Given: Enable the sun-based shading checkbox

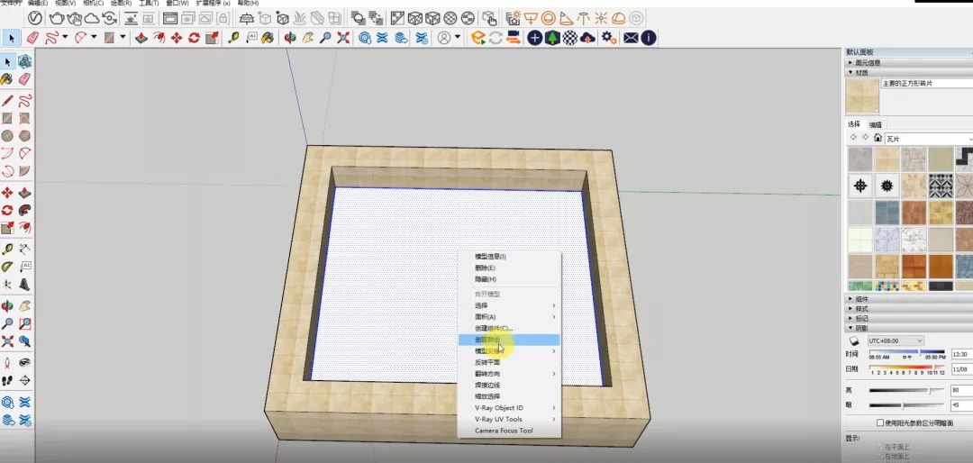Looking at the screenshot, I should click(880, 422).
